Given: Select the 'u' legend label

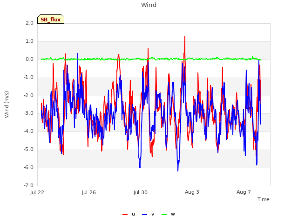Looking at the screenshot, I should click(x=133, y=214).
